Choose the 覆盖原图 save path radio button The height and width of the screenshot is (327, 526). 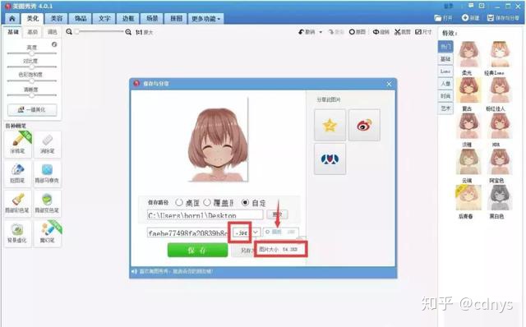click(x=207, y=203)
